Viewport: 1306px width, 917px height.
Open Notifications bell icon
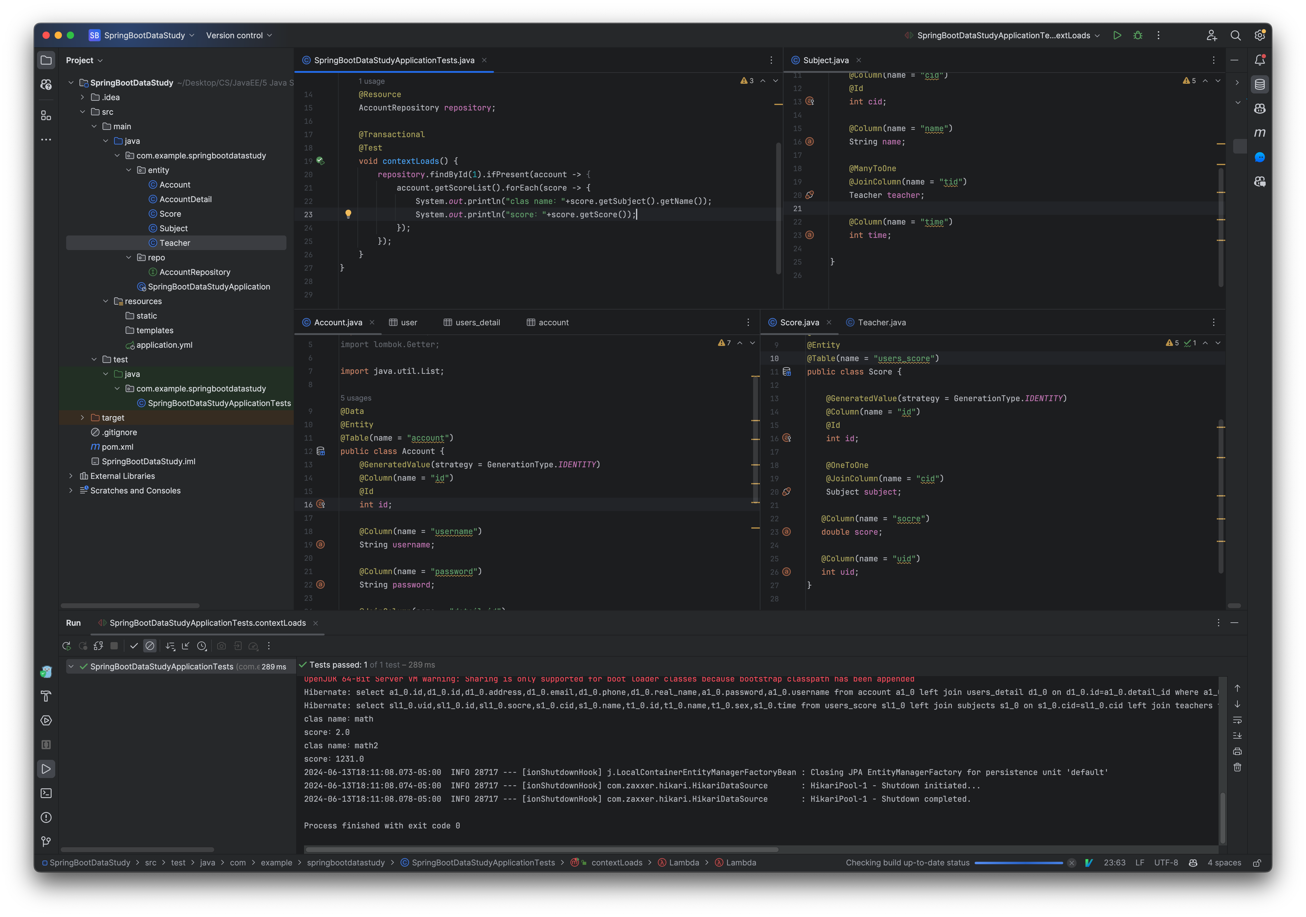(1260, 60)
